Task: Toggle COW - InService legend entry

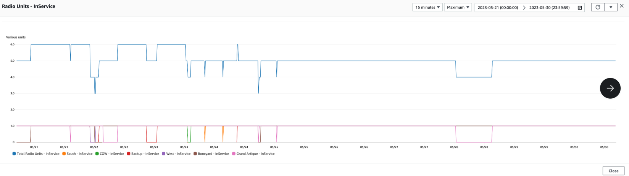Action: tap(110, 154)
